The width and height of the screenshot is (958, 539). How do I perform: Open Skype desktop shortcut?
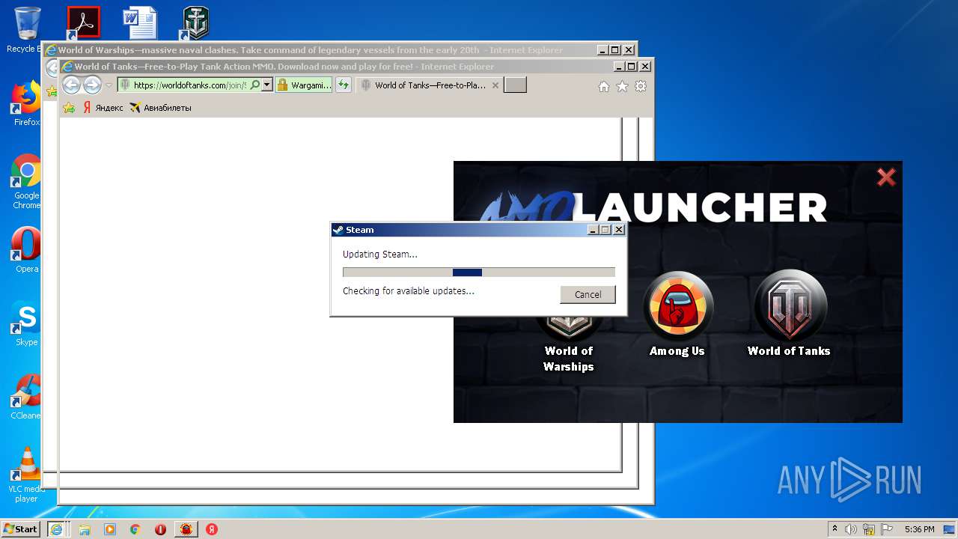tap(27, 323)
